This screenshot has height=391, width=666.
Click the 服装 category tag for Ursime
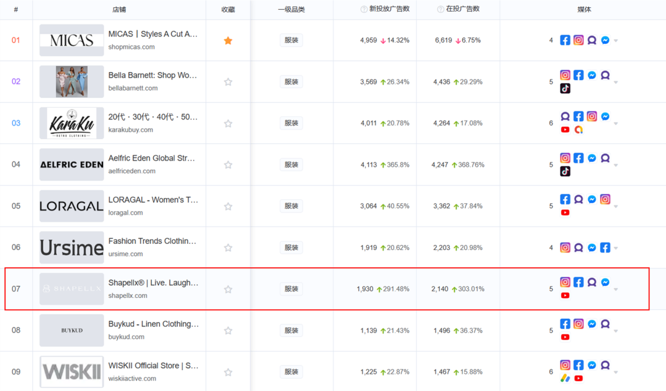291,248
